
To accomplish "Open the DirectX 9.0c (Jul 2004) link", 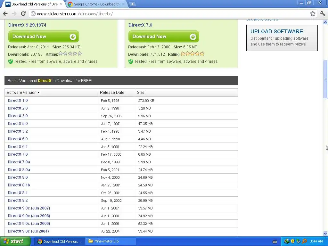I will pyautogui.click(x=28, y=231).
